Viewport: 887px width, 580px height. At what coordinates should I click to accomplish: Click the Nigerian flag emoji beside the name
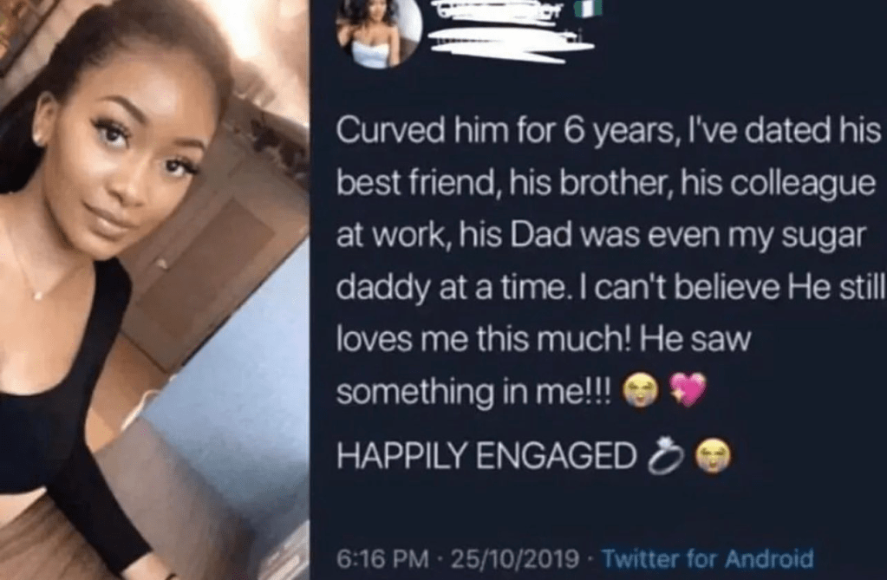pos(589,7)
